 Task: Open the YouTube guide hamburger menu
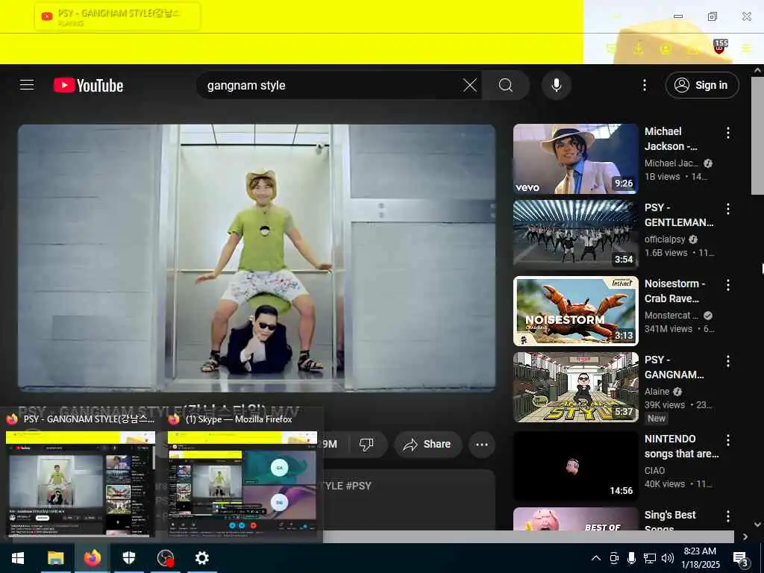pyautogui.click(x=27, y=85)
